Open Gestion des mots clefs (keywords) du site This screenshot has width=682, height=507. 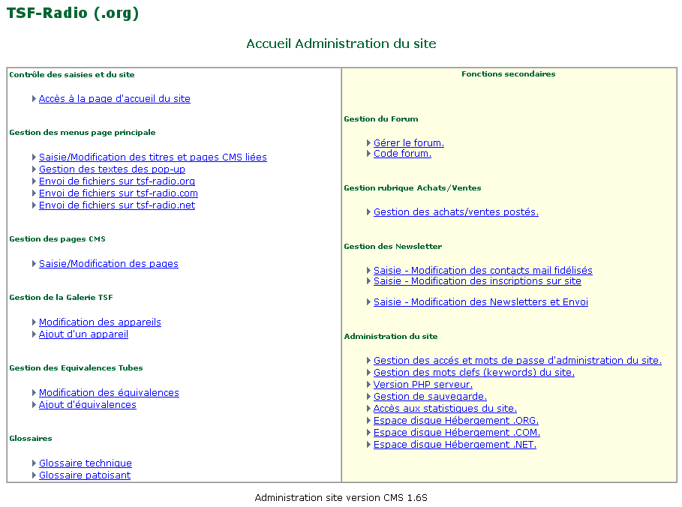[x=474, y=373]
